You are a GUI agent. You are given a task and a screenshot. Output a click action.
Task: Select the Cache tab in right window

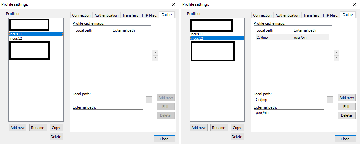coord(347,15)
